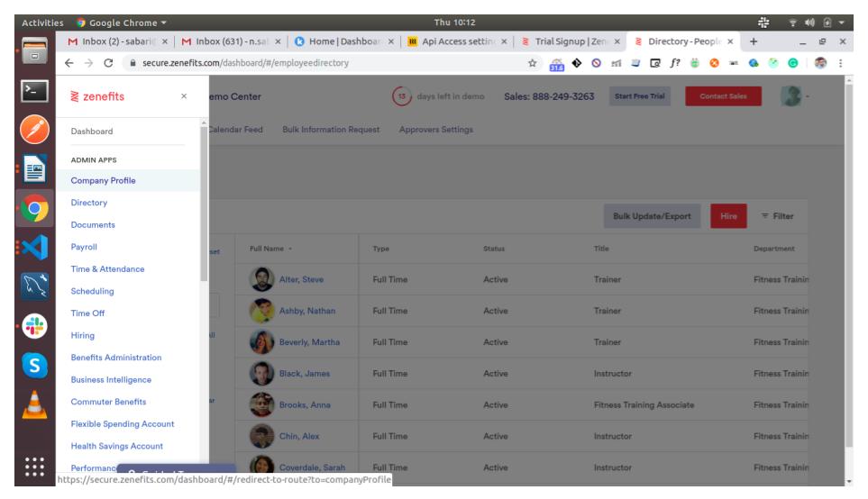This screenshot has height=499, width=868.
Task: Click the Contact Sales button
Action: (x=723, y=96)
